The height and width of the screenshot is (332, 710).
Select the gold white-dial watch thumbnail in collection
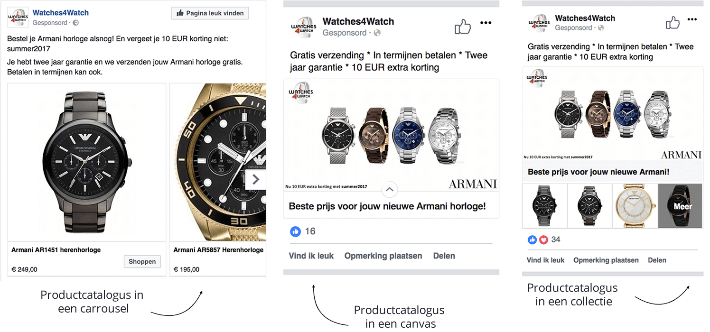[x=634, y=206]
